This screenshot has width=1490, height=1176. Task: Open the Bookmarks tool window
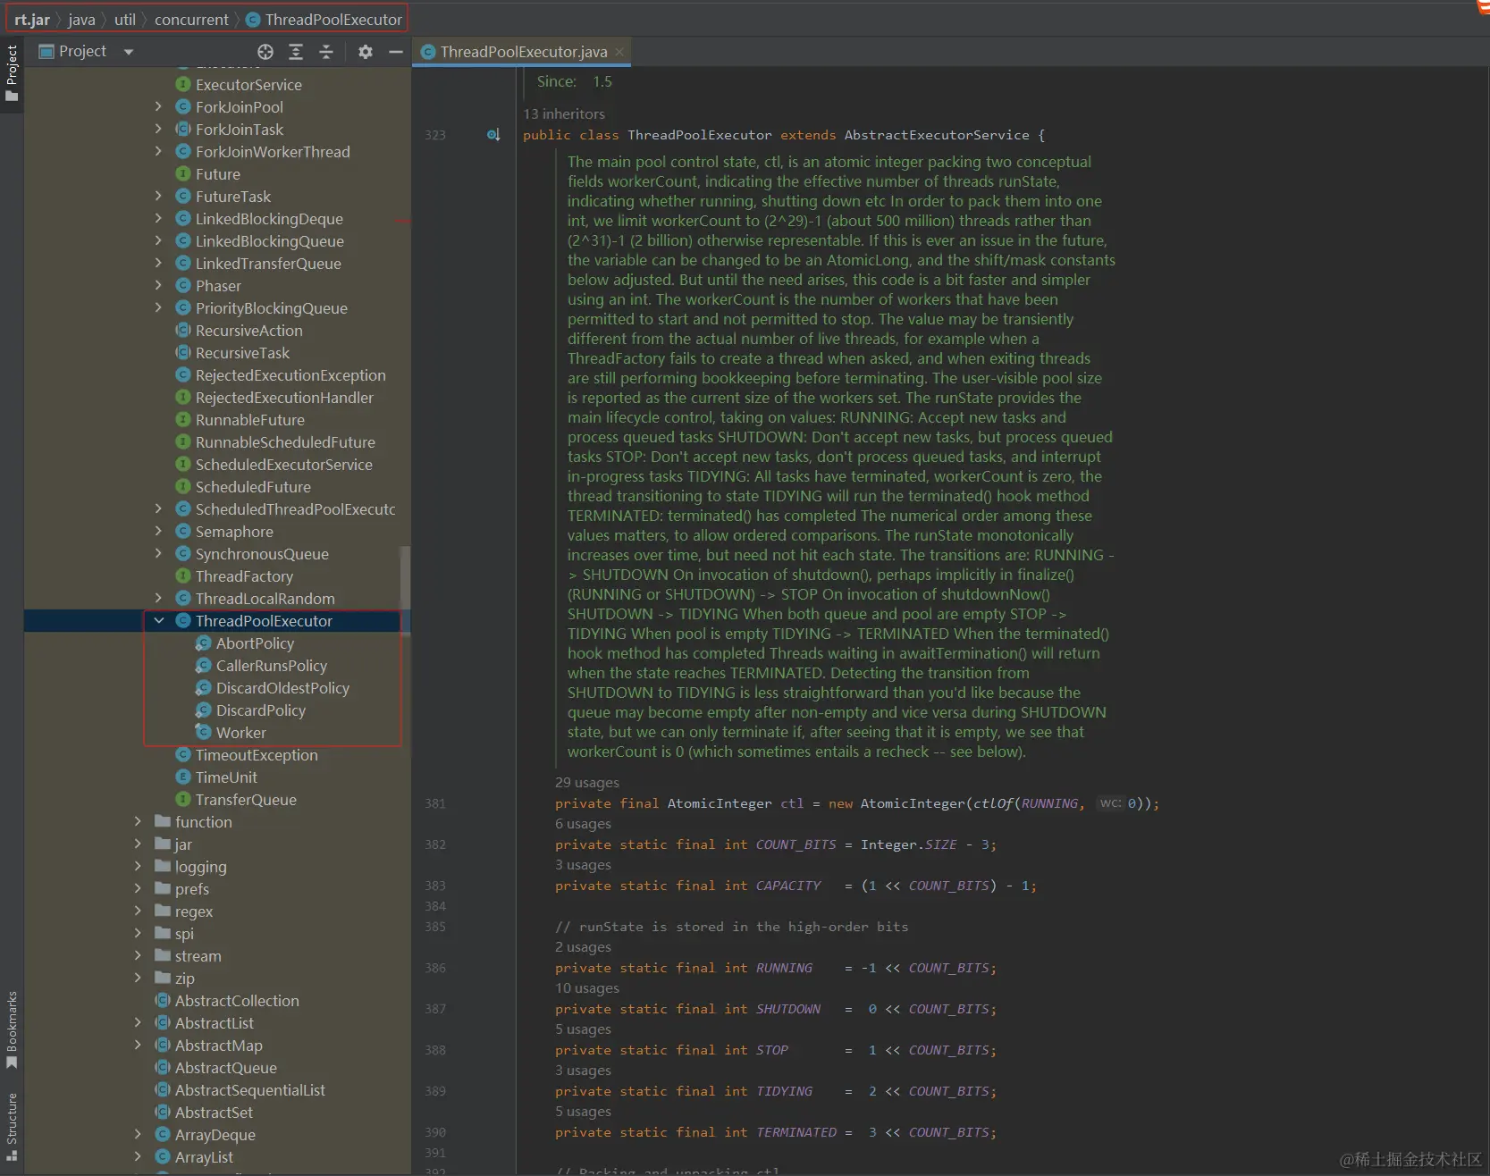pyautogui.click(x=12, y=1029)
